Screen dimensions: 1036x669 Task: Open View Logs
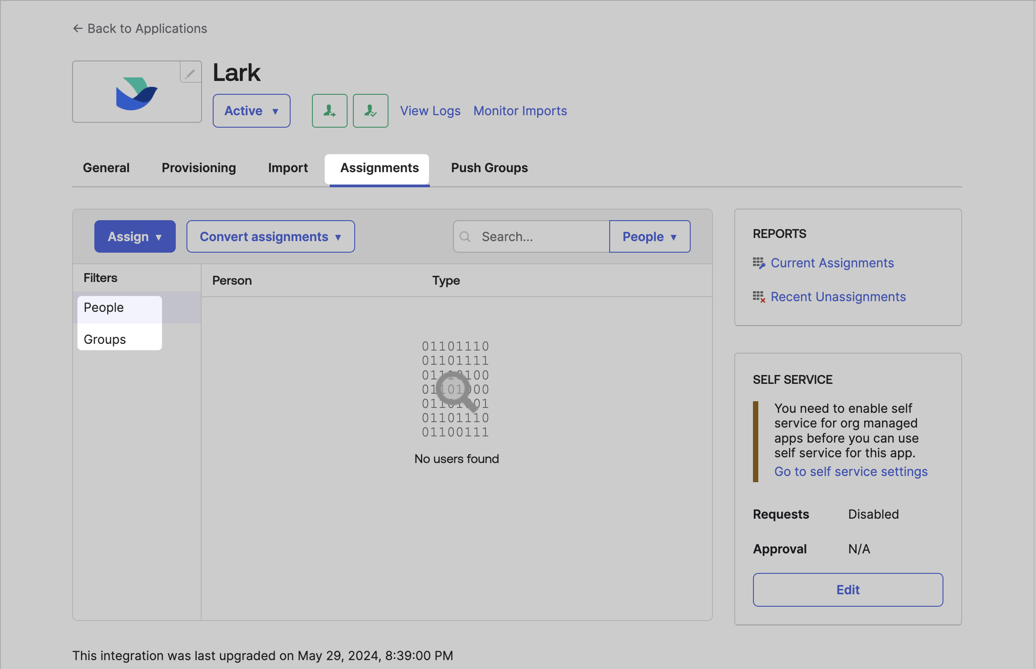pyautogui.click(x=430, y=111)
